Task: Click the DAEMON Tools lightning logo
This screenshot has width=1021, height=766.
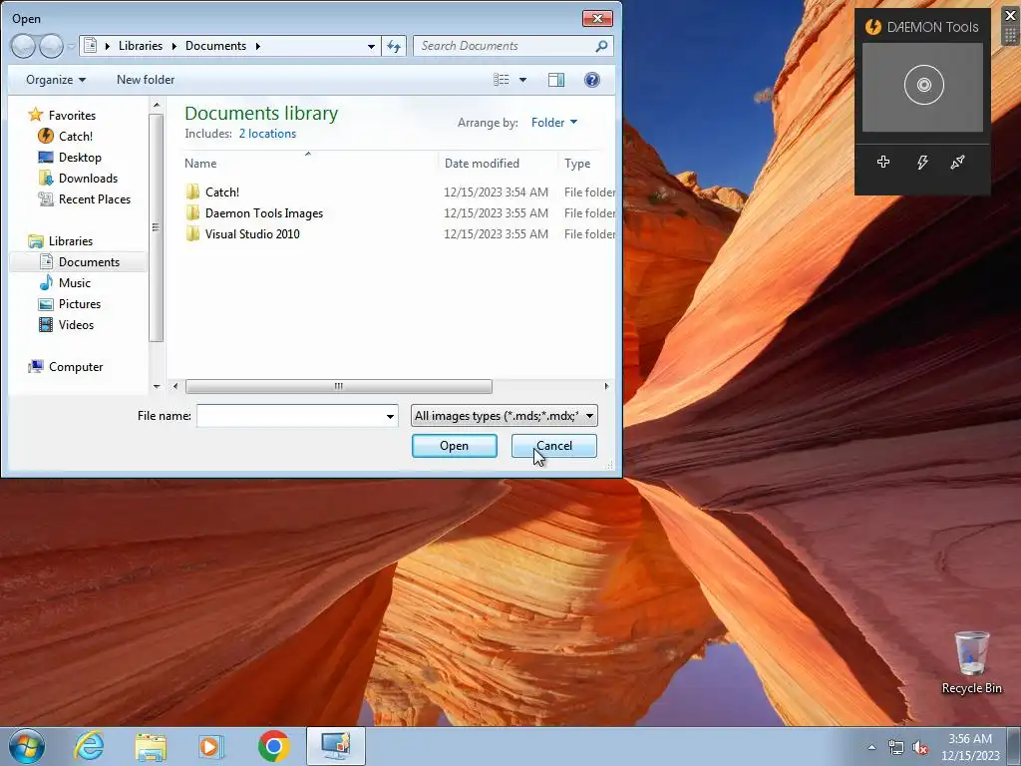Action: (872, 27)
